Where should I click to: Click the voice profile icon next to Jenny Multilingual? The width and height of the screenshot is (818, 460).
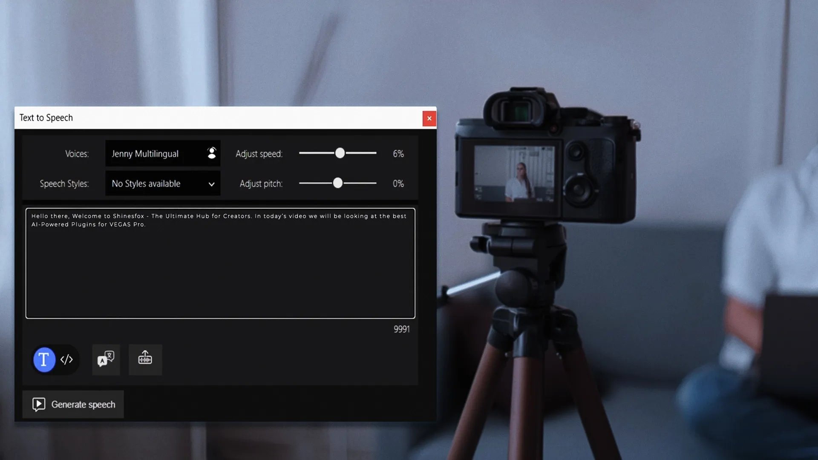pyautogui.click(x=211, y=153)
